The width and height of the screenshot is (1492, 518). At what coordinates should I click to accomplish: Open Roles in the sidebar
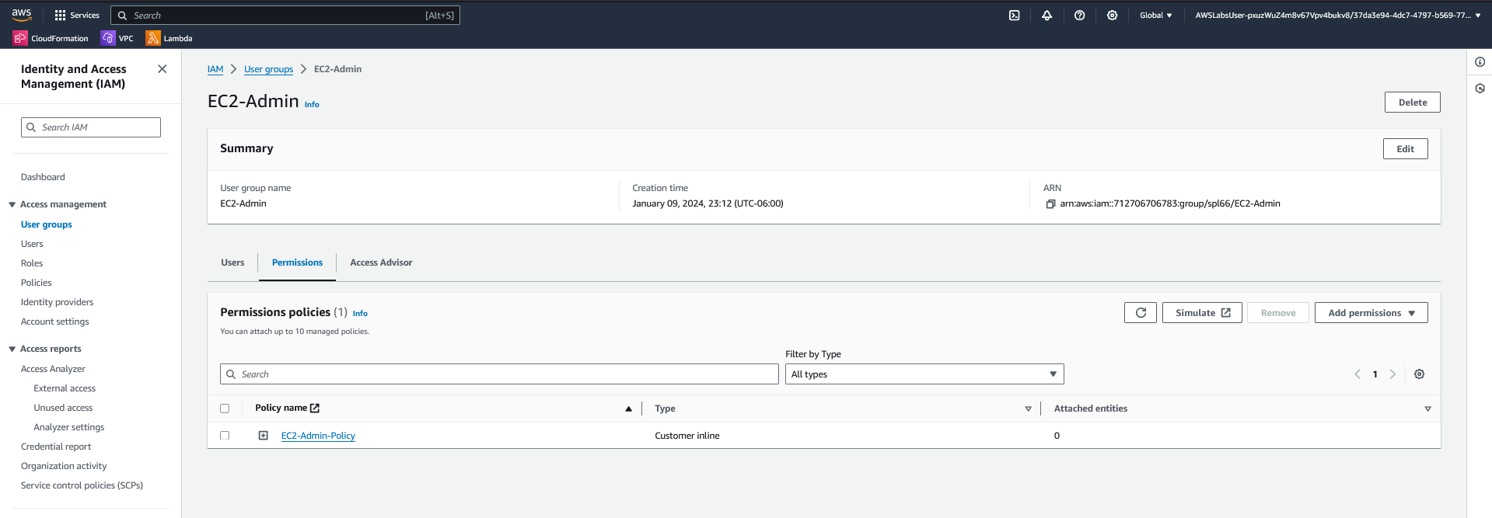pos(32,263)
